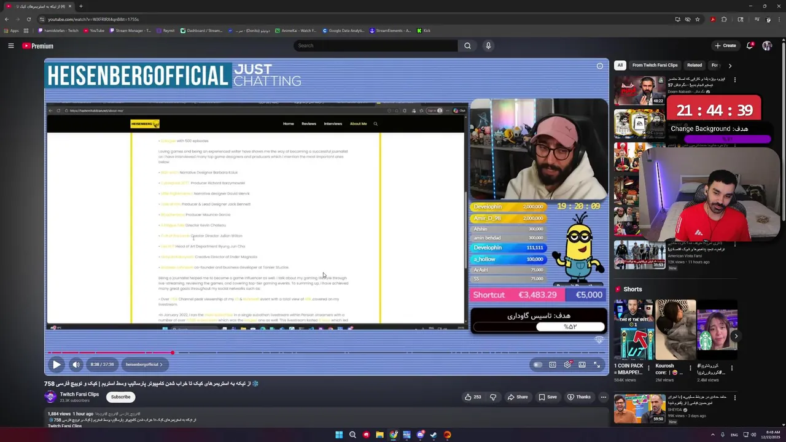This screenshot has height=442, width=786.
Task: Go to the YouTube Premium home logo
Action: coord(38,46)
